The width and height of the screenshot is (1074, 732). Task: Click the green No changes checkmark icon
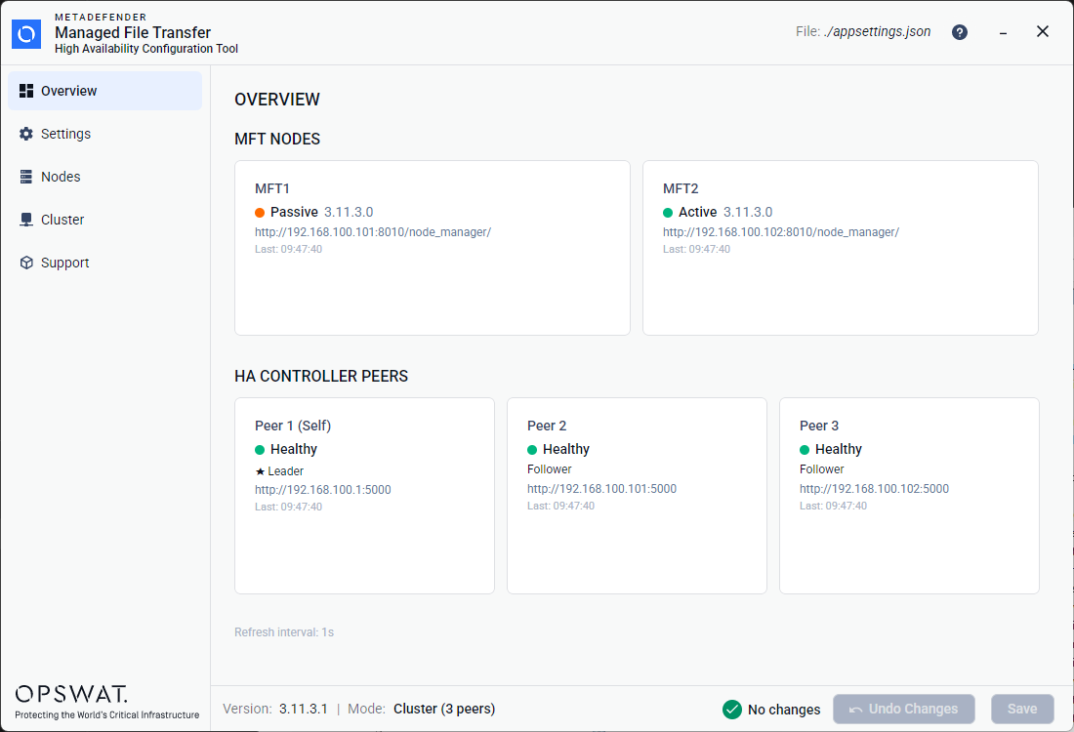click(732, 710)
